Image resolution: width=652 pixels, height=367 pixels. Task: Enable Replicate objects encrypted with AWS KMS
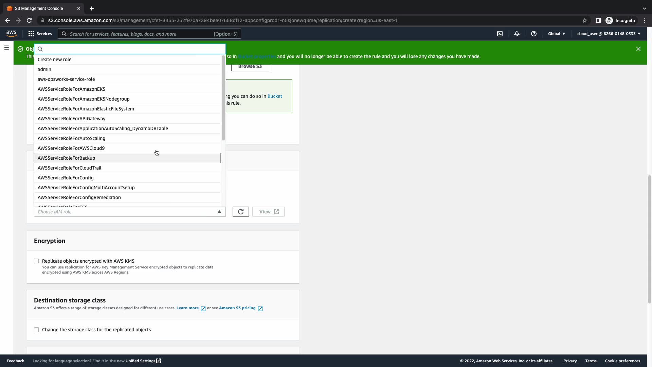click(x=36, y=261)
